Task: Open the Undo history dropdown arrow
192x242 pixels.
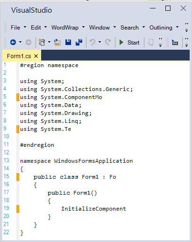Action: coord(100,42)
